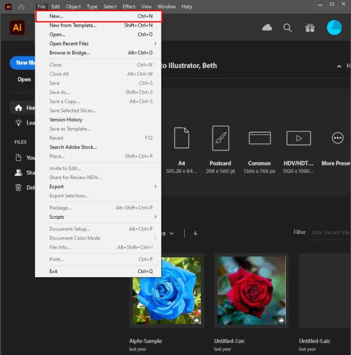
Task: Open the Edit menu
Action: [55, 7]
